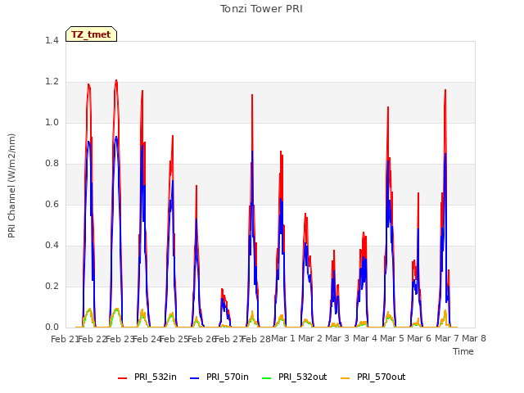524x393 pixels.
Task: Click the Feb 27 x-axis label
Action: [x=228, y=339]
